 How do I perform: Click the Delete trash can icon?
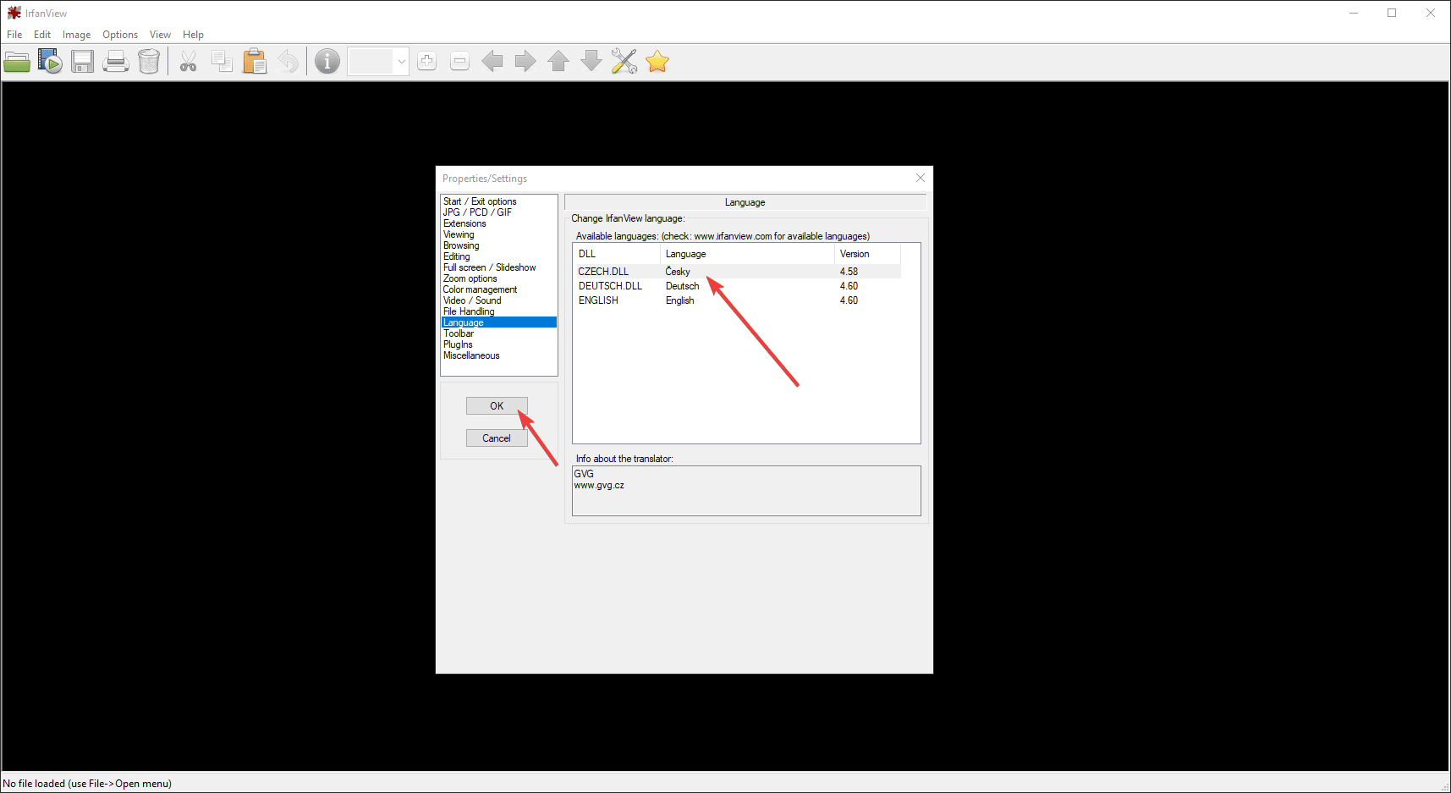pyautogui.click(x=149, y=62)
